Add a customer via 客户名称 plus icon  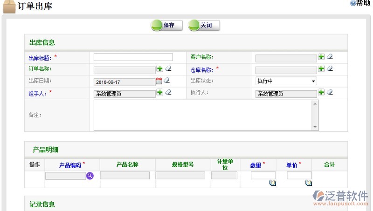point(321,56)
